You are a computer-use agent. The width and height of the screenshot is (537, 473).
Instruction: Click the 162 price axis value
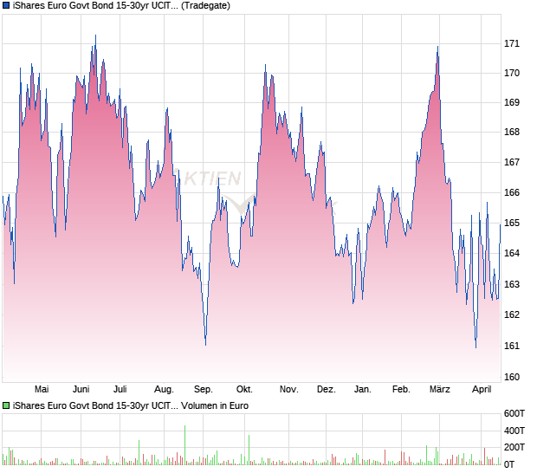pyautogui.click(x=512, y=314)
